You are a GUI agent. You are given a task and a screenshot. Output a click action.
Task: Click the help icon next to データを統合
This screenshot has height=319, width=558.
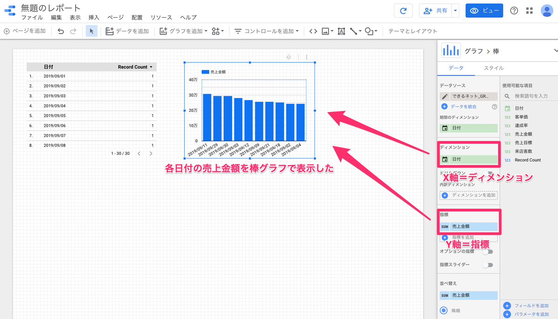pos(495,107)
